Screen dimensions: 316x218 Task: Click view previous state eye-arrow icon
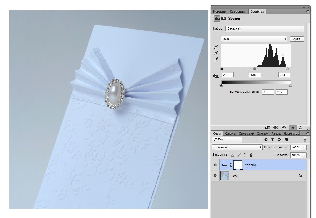pos(276,128)
